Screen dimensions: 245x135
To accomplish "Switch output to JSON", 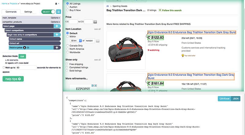I will coord(236,99).
